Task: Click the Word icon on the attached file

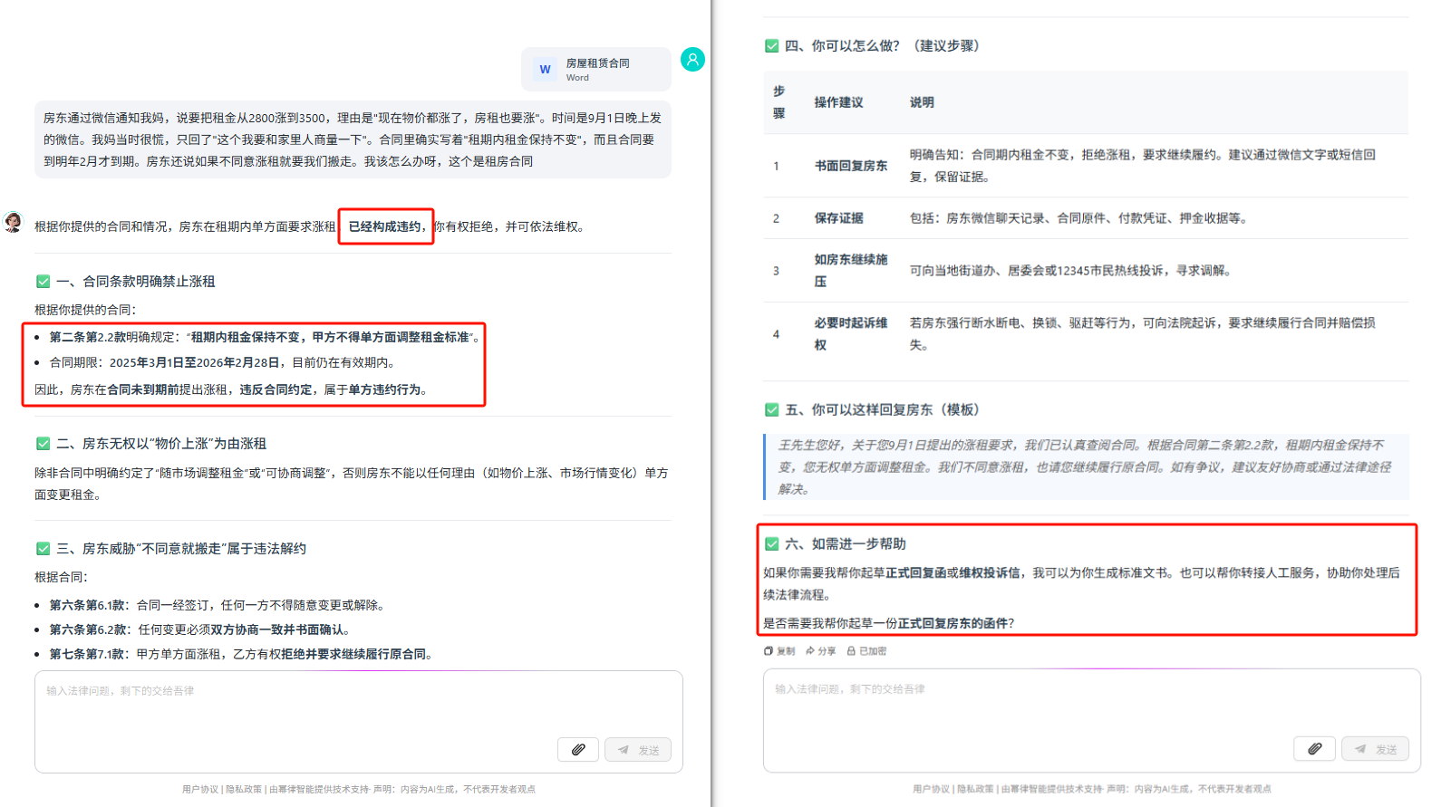Action: tap(545, 70)
